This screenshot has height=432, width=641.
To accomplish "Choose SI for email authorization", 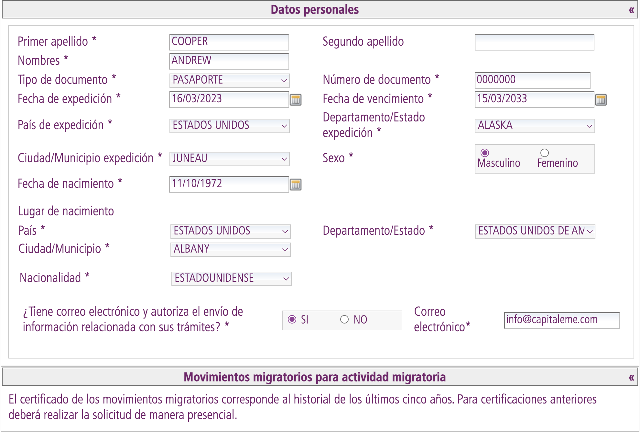I will click(x=292, y=320).
